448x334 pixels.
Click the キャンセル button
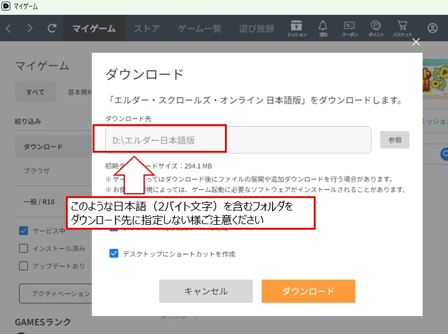click(206, 291)
